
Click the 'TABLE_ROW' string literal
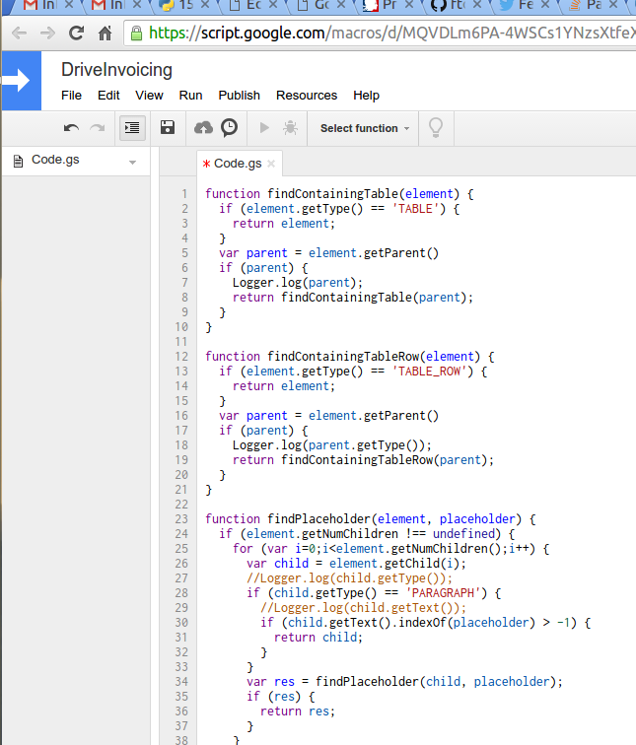tap(429, 372)
